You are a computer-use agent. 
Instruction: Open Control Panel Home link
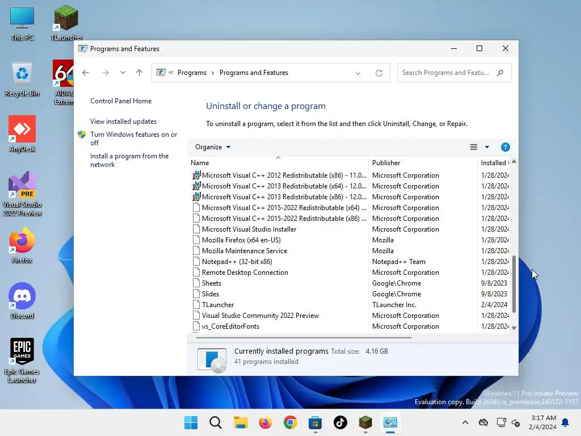click(x=121, y=101)
